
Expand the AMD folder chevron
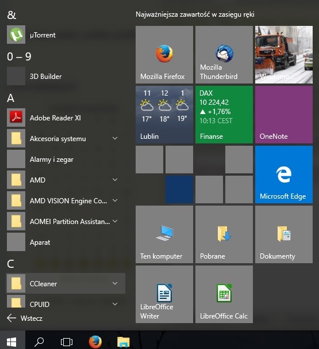(x=115, y=180)
